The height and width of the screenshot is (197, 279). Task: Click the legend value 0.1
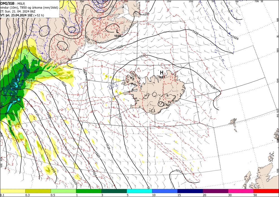2,195
